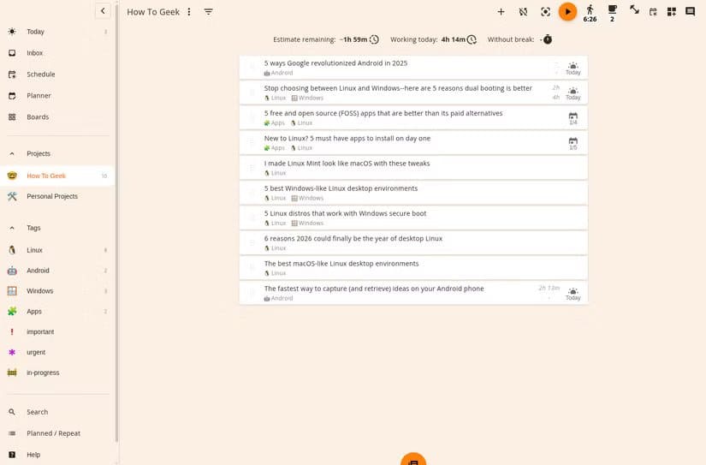
Task: Click Linux tag under Linux Mint macOS task
Action: coord(275,173)
